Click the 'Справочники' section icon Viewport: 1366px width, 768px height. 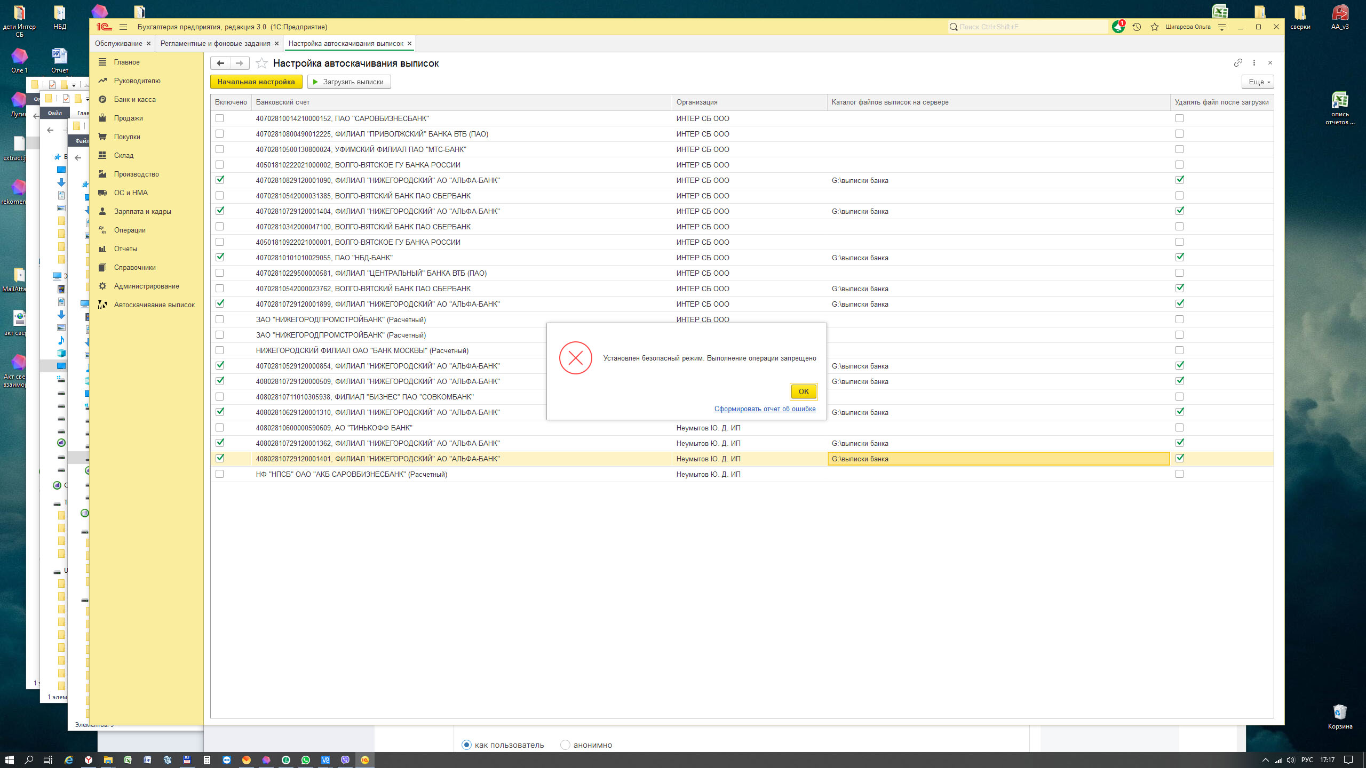tap(102, 267)
